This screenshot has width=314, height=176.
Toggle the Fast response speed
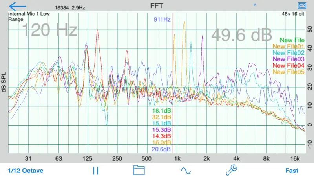292,171
